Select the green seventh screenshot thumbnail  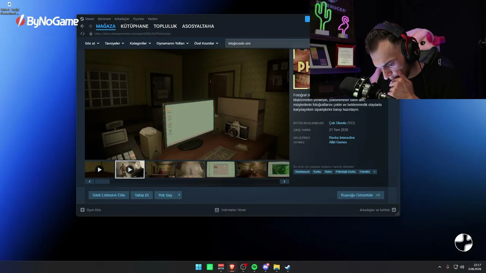click(278, 169)
